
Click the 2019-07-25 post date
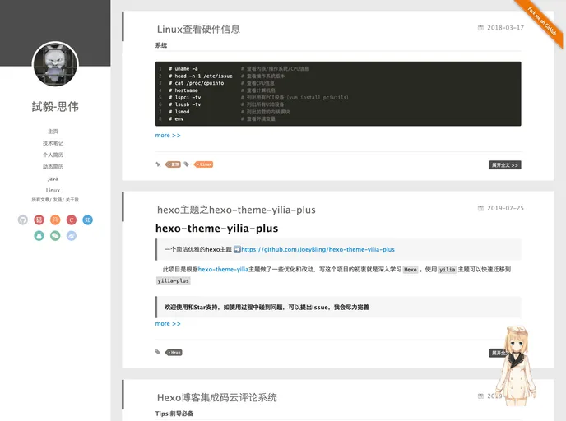click(x=505, y=208)
